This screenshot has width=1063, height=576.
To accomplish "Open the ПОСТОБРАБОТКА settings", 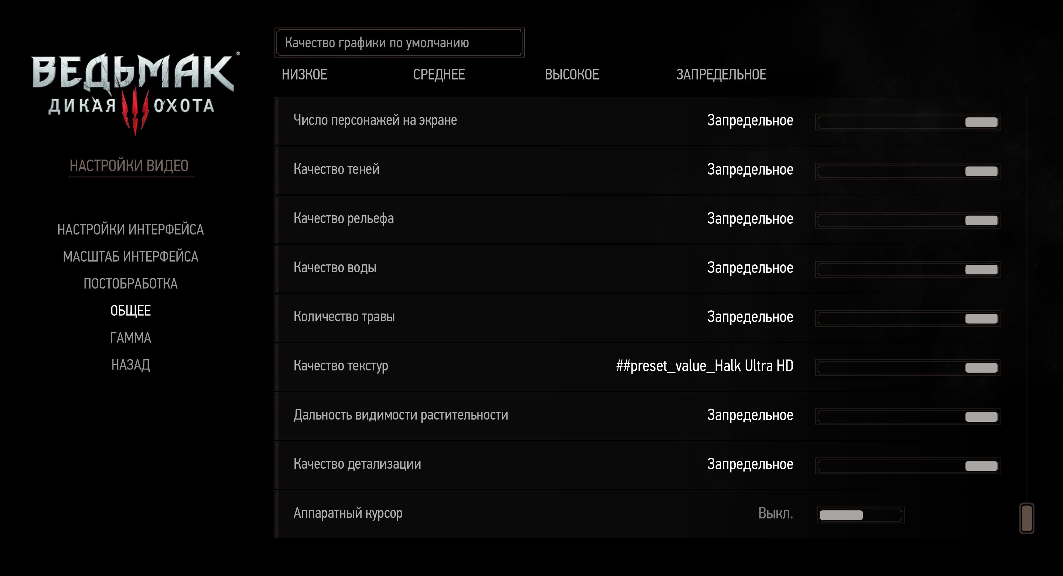I will (130, 284).
